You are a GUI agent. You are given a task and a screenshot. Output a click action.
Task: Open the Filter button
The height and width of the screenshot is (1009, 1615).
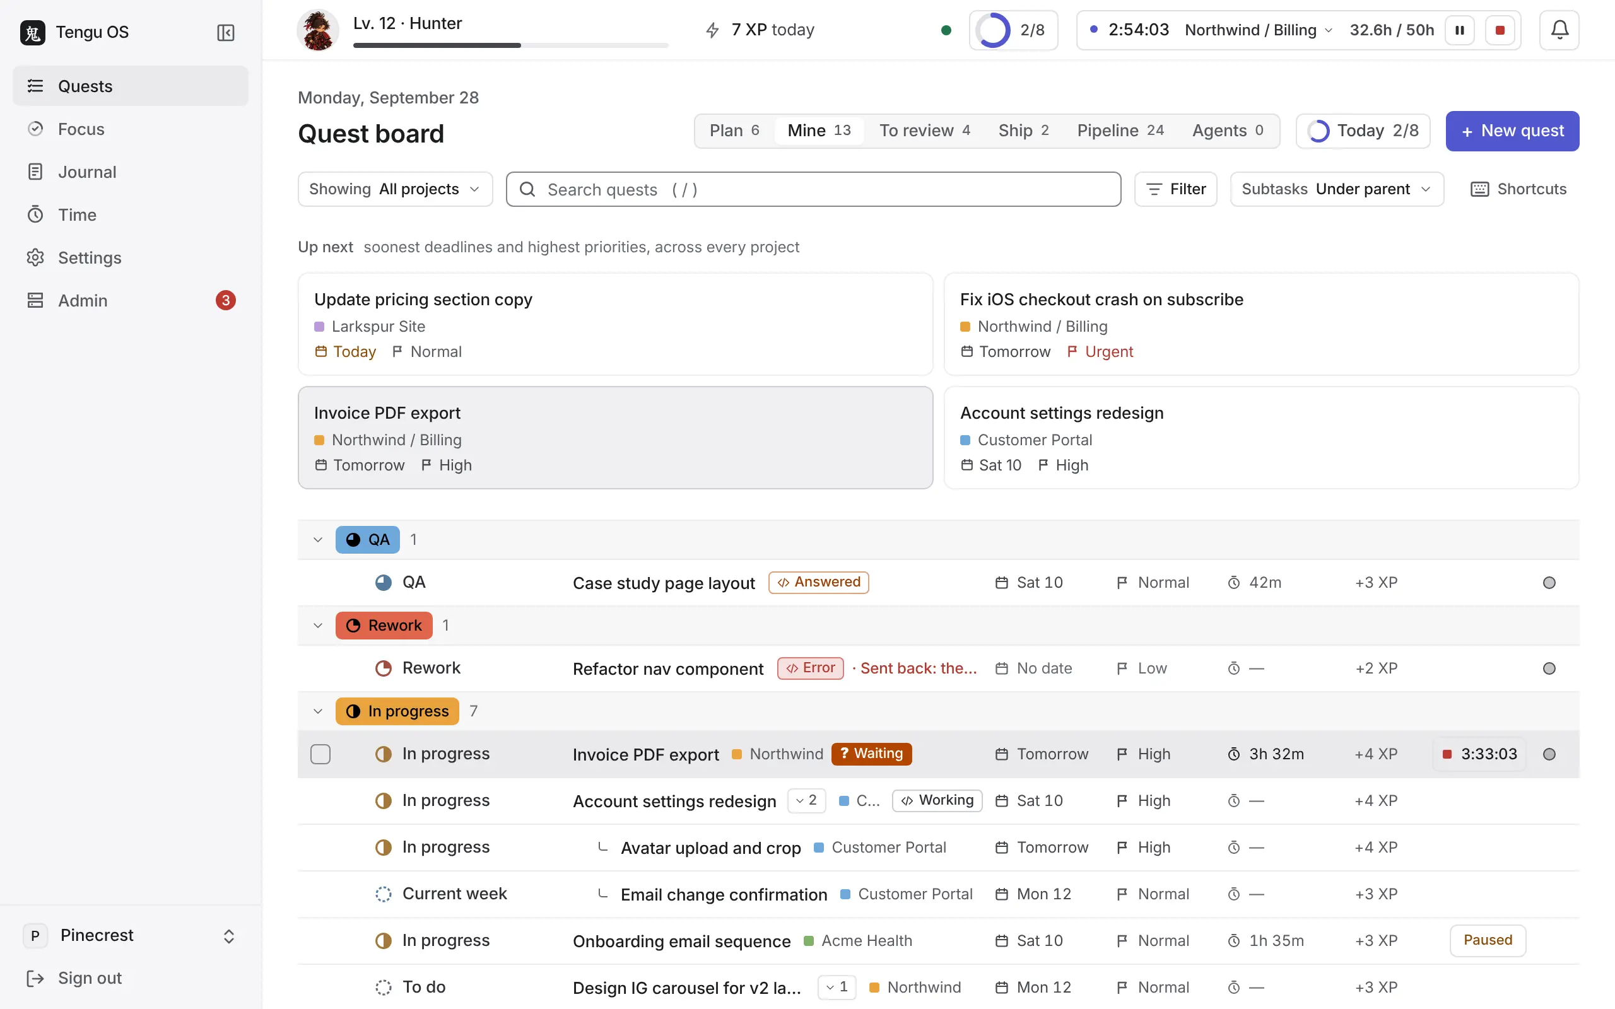click(1175, 189)
